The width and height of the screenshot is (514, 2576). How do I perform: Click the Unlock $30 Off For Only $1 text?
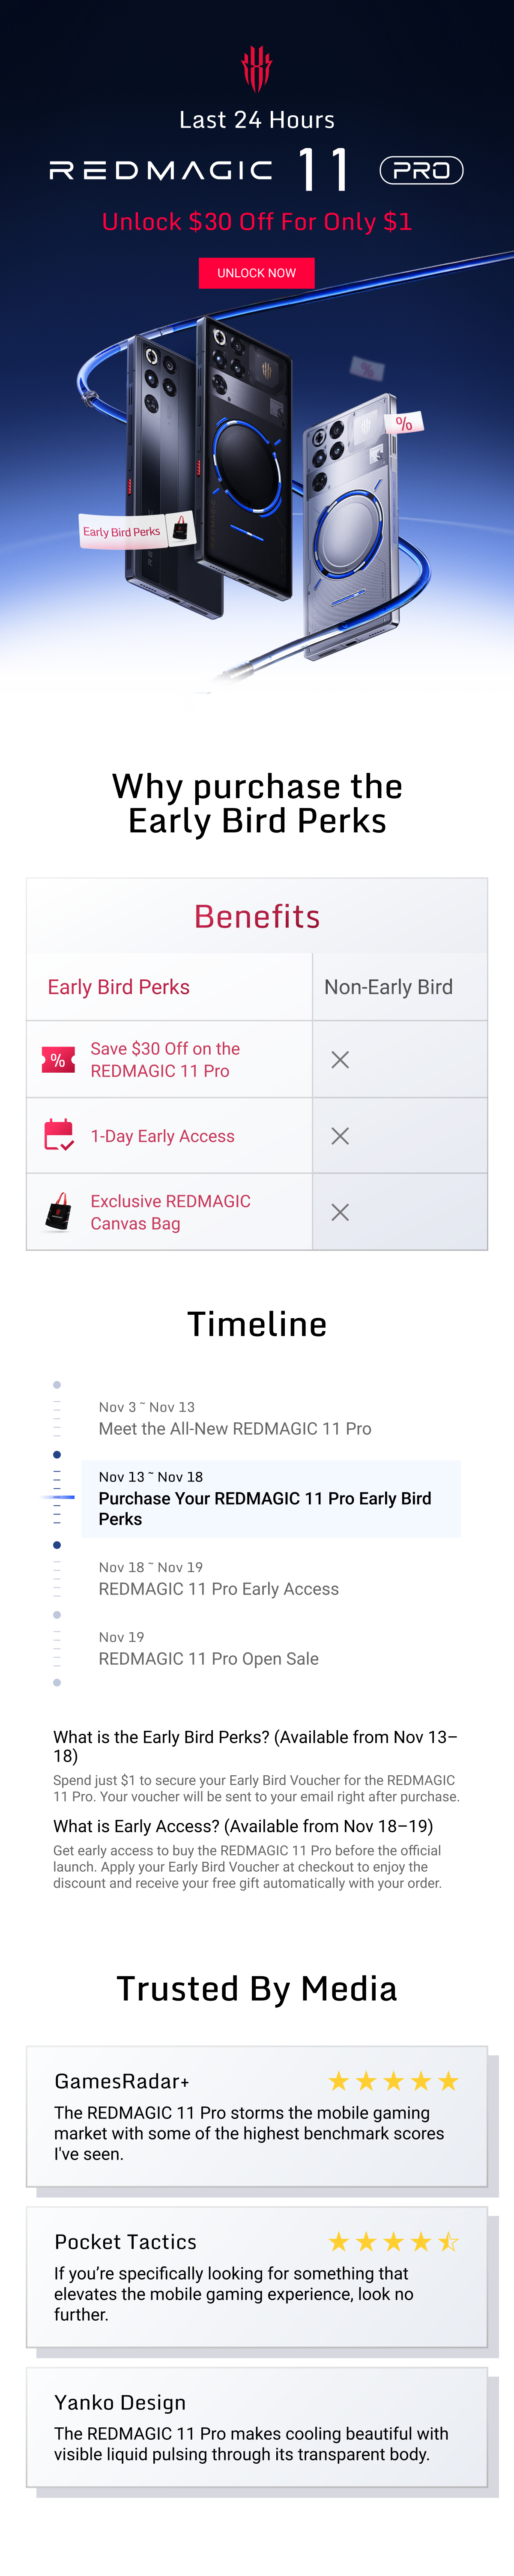coord(257,222)
